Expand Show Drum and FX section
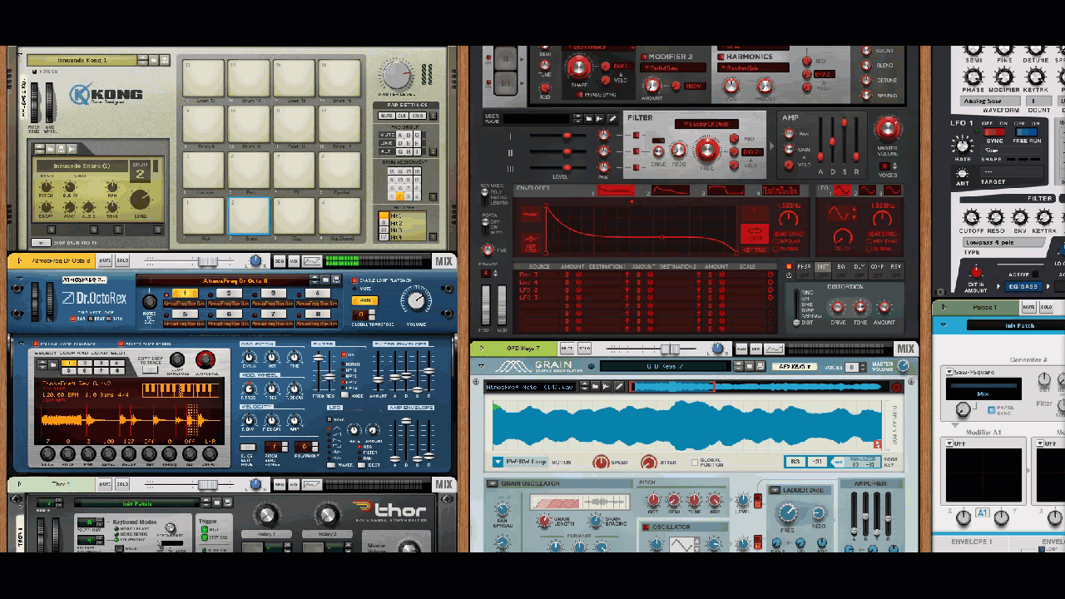The height and width of the screenshot is (599, 1065). tap(39, 243)
